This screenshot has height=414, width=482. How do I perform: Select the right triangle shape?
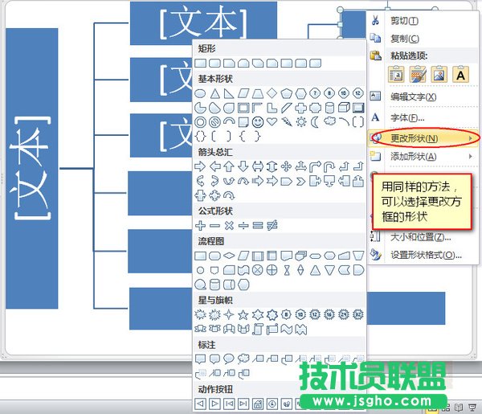click(229, 93)
